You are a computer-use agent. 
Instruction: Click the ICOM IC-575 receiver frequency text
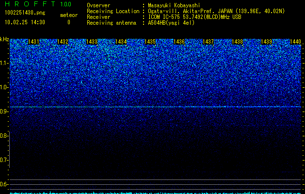point(194,17)
